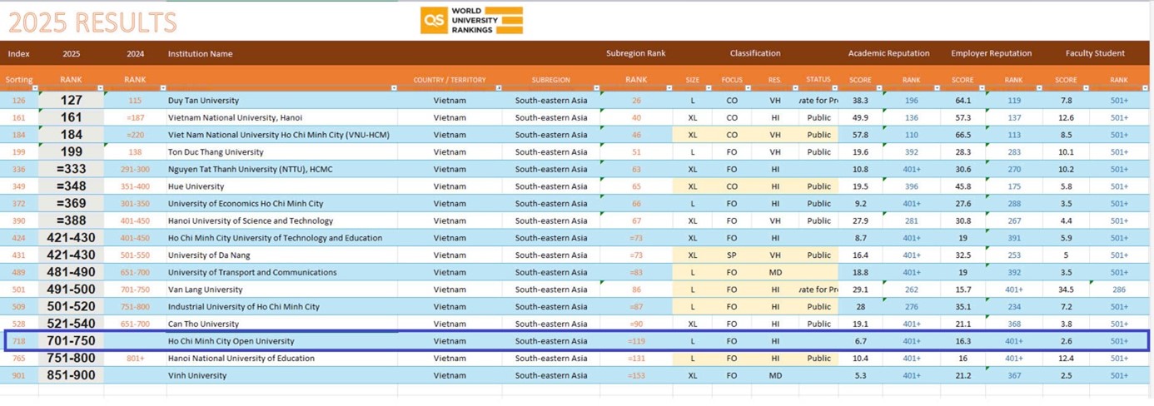Image resolution: width=1154 pixels, height=406 pixels.
Task: Select Duy Tan University's academic score 38.3
Action: point(860,100)
